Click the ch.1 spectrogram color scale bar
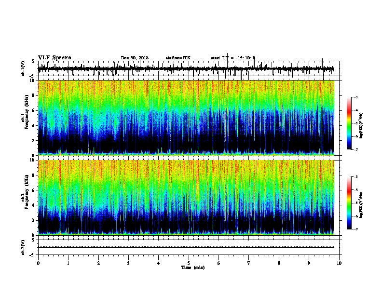Screen dimensions: 382x295 [x=349, y=123]
